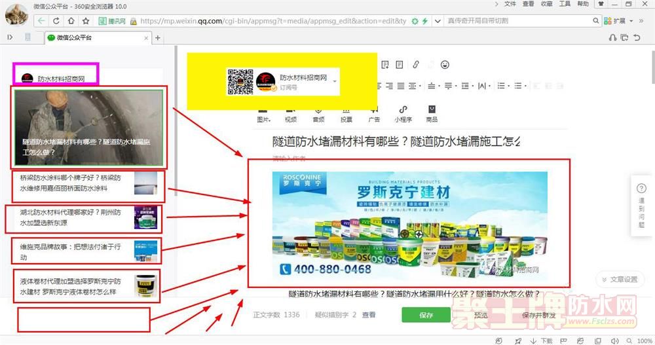Click the emoji smiley icon in the editor toolbar
The image size is (655, 345).
click(x=445, y=65)
